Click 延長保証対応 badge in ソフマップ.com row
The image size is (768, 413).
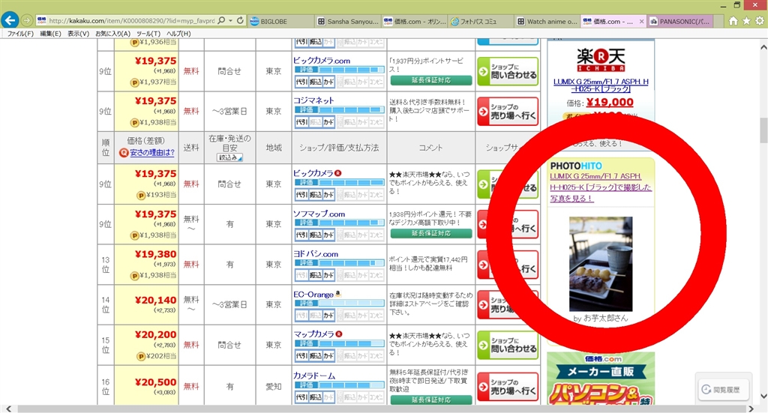(x=431, y=233)
